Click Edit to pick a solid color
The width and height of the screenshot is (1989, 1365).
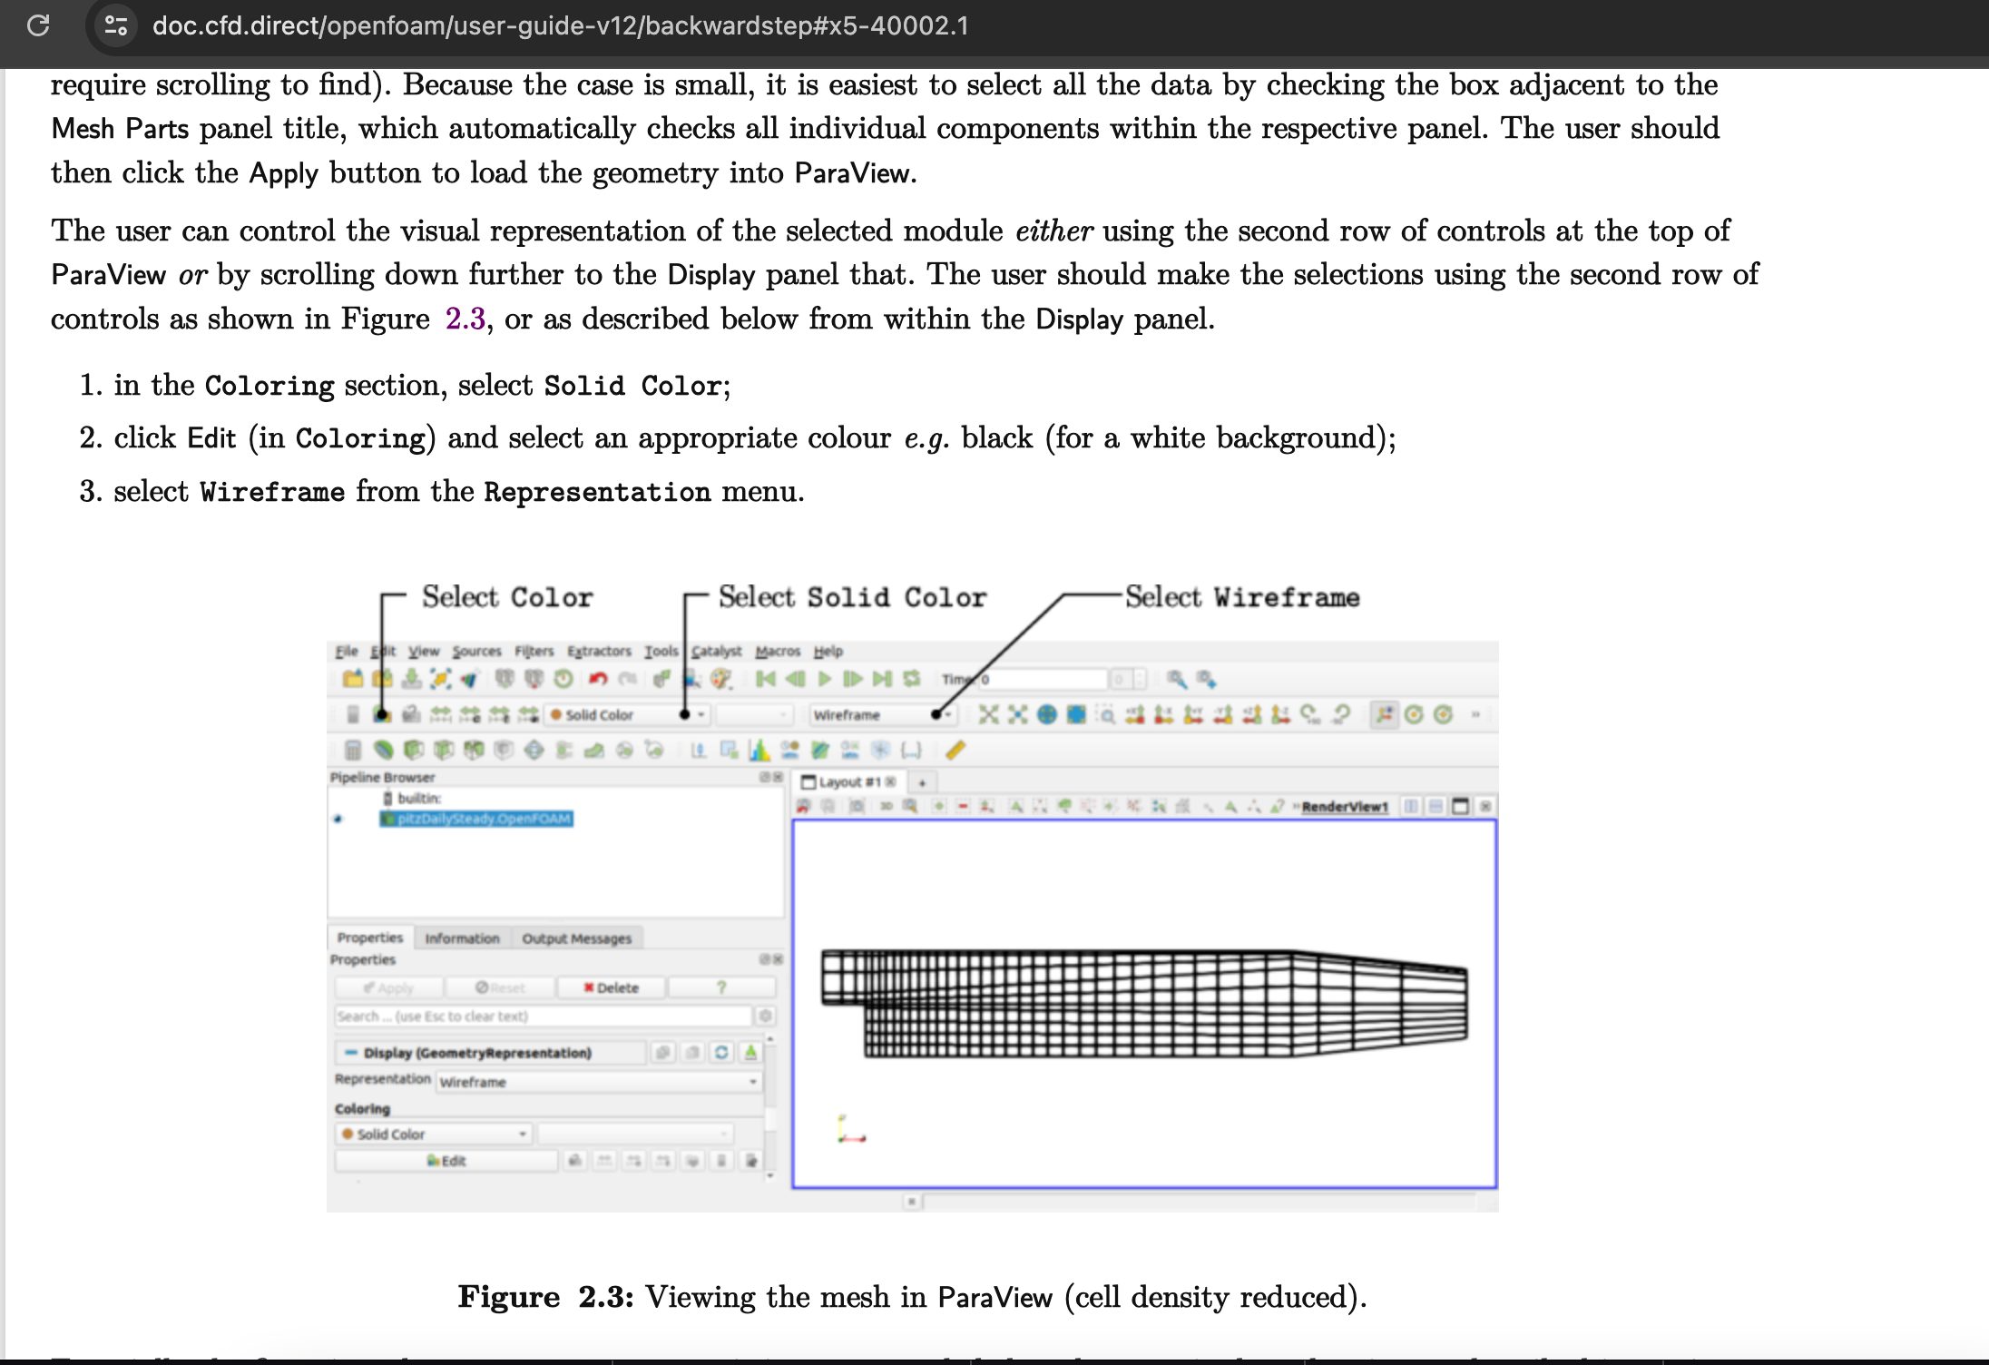point(447,1160)
